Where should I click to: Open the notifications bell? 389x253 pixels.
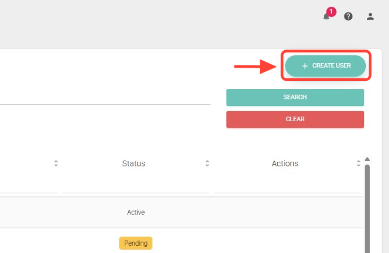326,17
